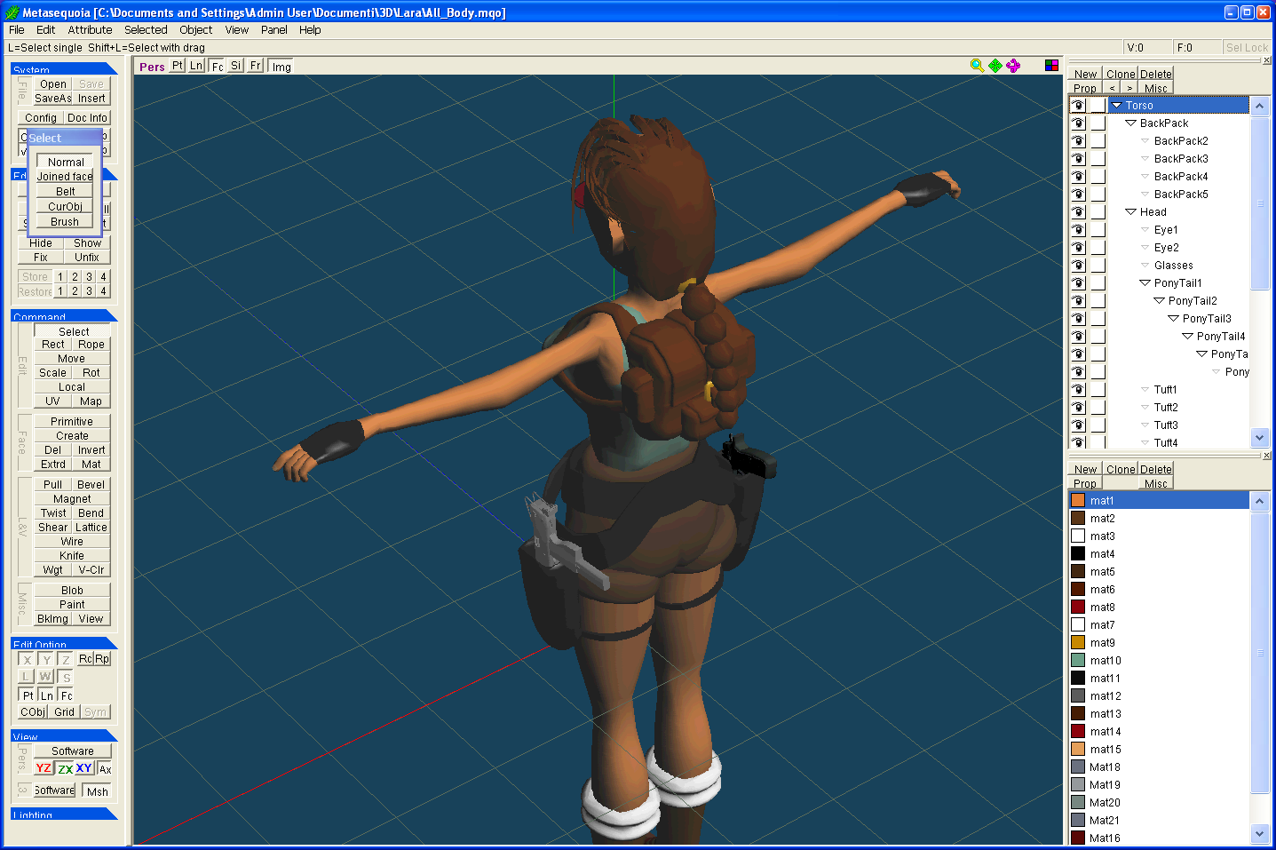Click the Rp edit option button
The height and width of the screenshot is (850, 1276).
click(x=102, y=659)
